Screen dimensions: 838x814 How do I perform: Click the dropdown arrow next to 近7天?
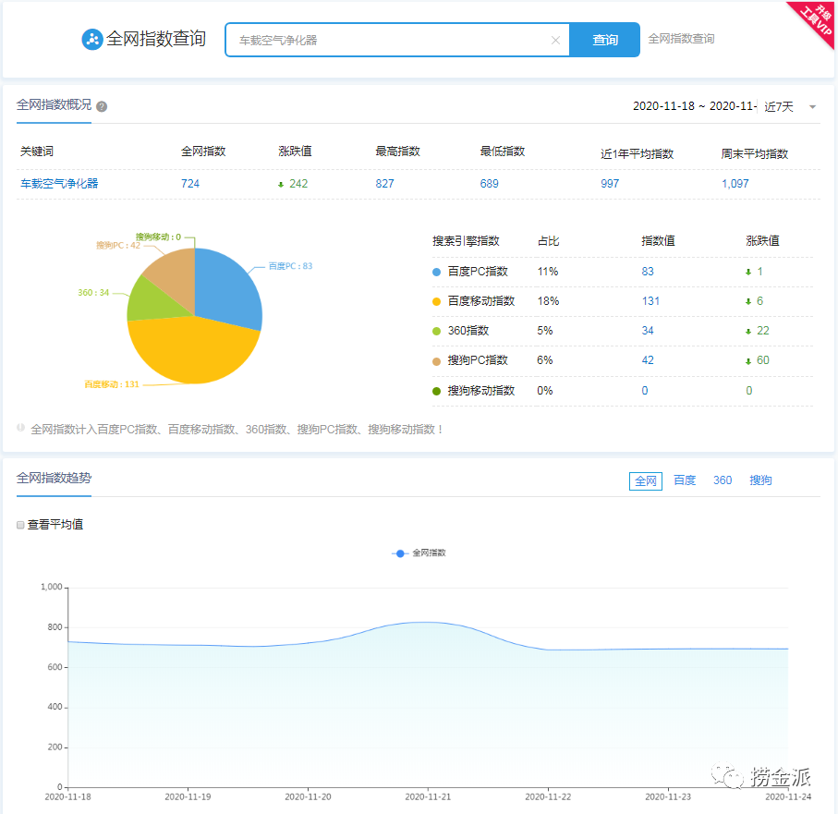812,106
